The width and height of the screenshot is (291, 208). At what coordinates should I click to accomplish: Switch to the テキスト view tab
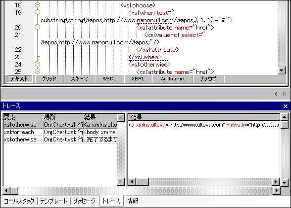(19, 79)
